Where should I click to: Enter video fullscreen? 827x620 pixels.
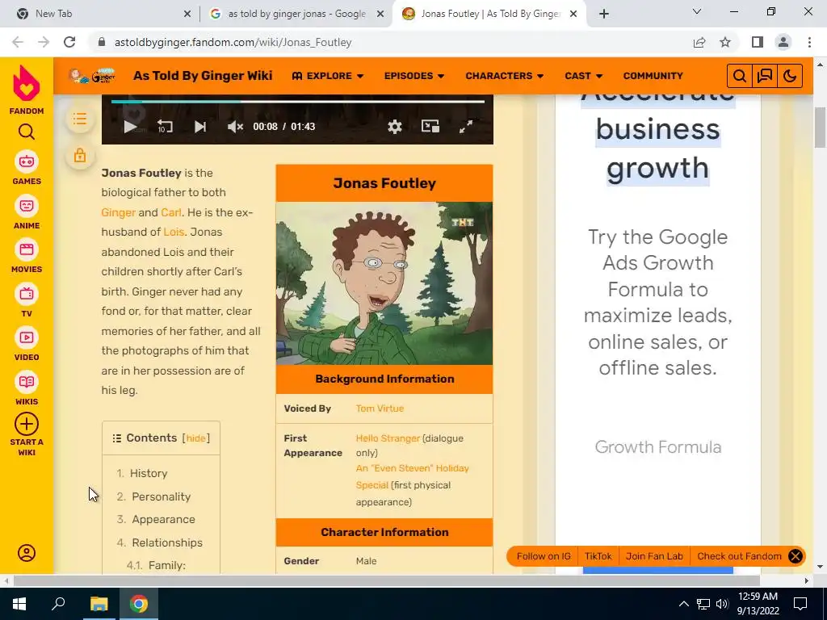[x=466, y=127]
